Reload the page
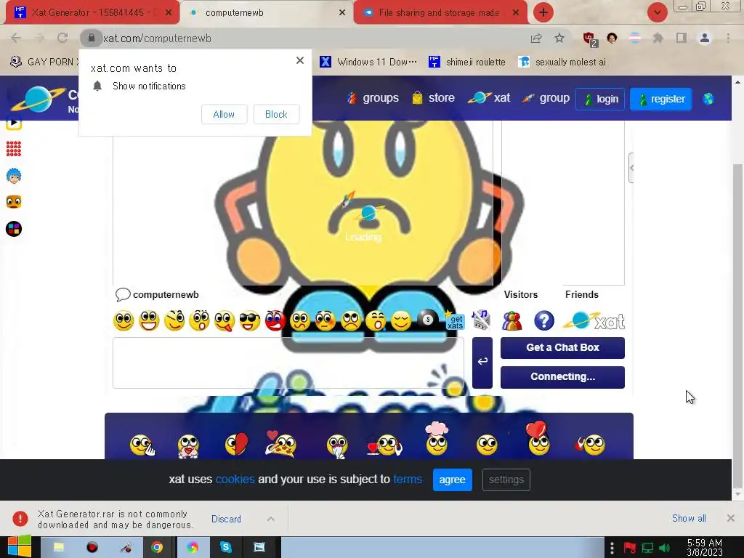The width and height of the screenshot is (744, 558). (x=62, y=38)
